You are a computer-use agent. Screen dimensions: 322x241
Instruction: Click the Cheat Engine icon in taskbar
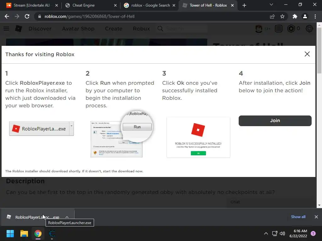52,233
